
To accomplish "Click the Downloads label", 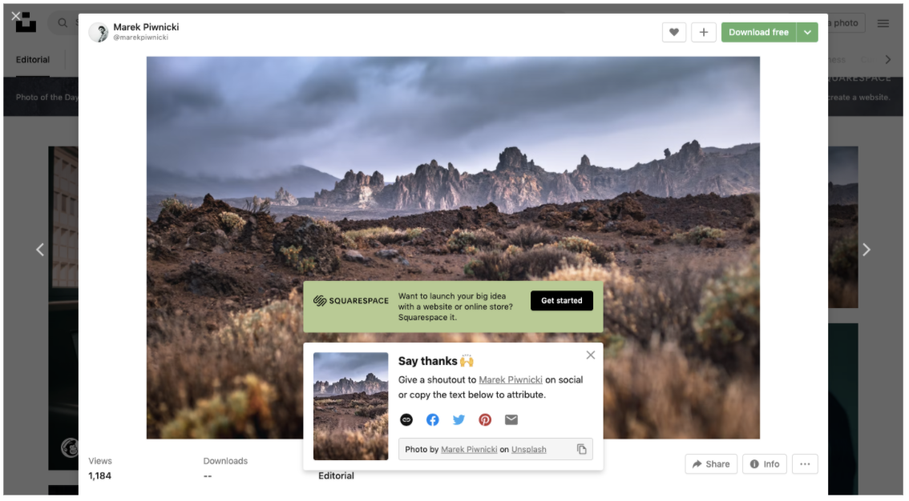I will [225, 461].
